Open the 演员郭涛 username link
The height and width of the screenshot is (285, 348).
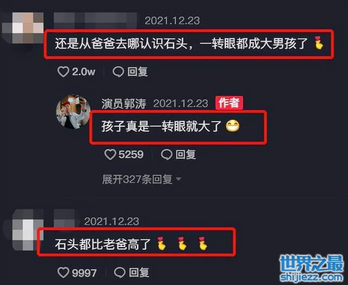click(124, 104)
